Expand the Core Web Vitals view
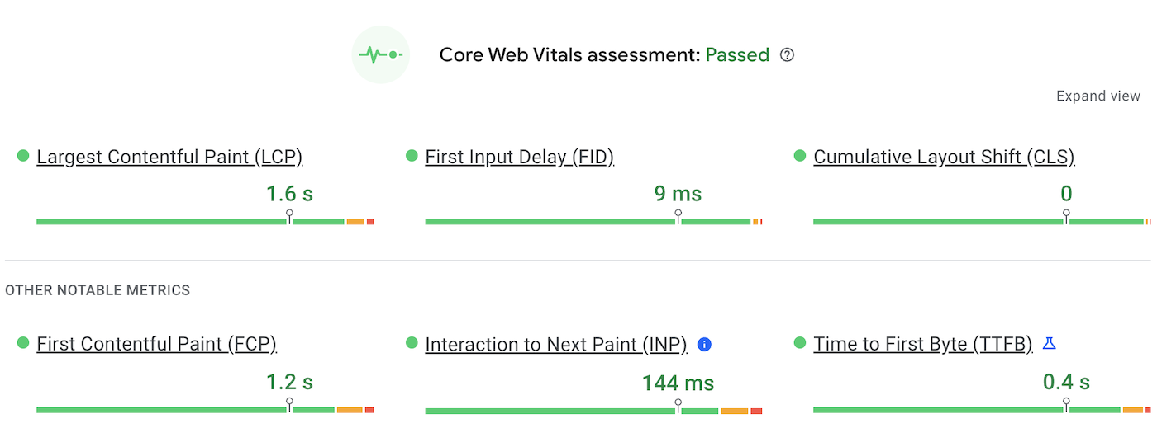The height and width of the screenshot is (447, 1157). coord(1097,96)
